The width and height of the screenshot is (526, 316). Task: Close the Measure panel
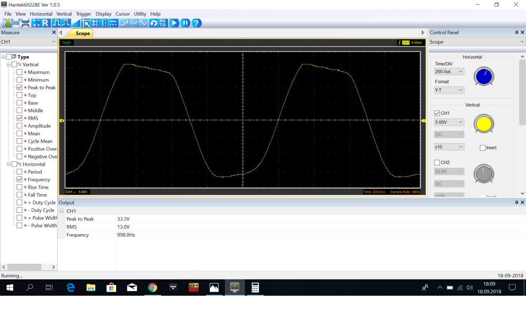[54, 33]
